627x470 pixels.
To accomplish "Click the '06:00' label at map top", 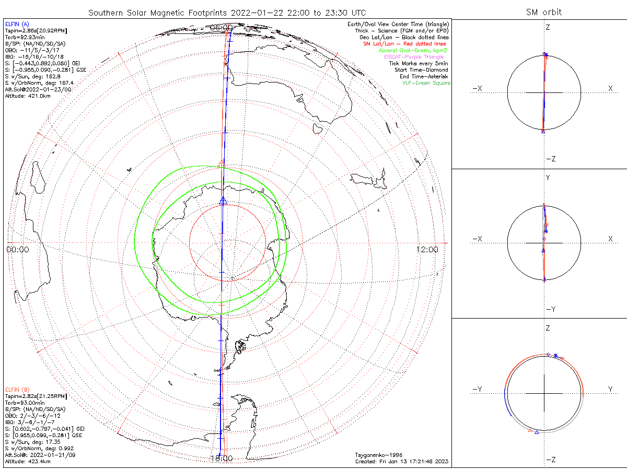I will 222,27.
